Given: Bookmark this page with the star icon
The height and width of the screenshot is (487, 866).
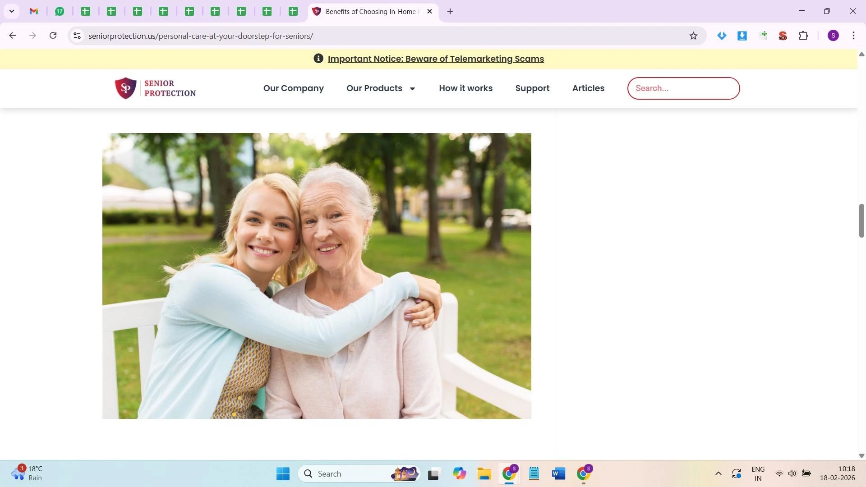Looking at the screenshot, I should (693, 36).
